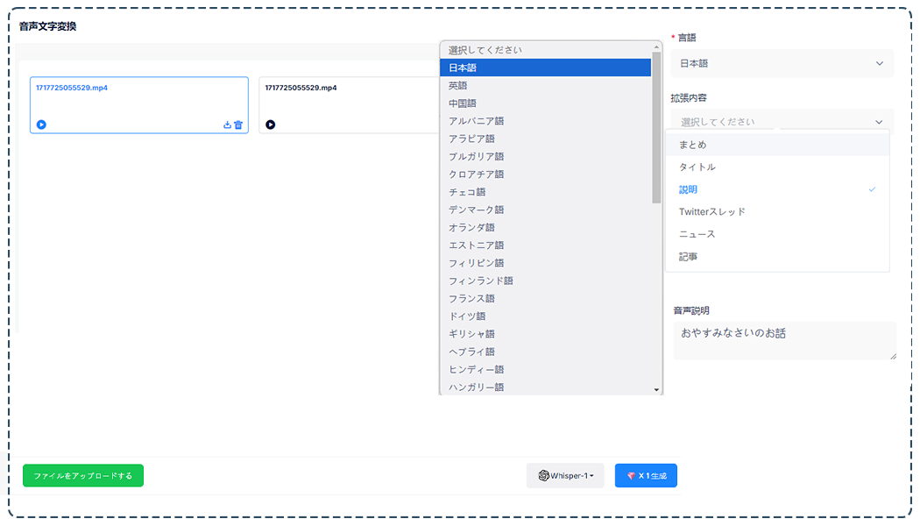Select ギリシャ語 language option
This screenshot has width=920, height=526.
tap(545, 333)
